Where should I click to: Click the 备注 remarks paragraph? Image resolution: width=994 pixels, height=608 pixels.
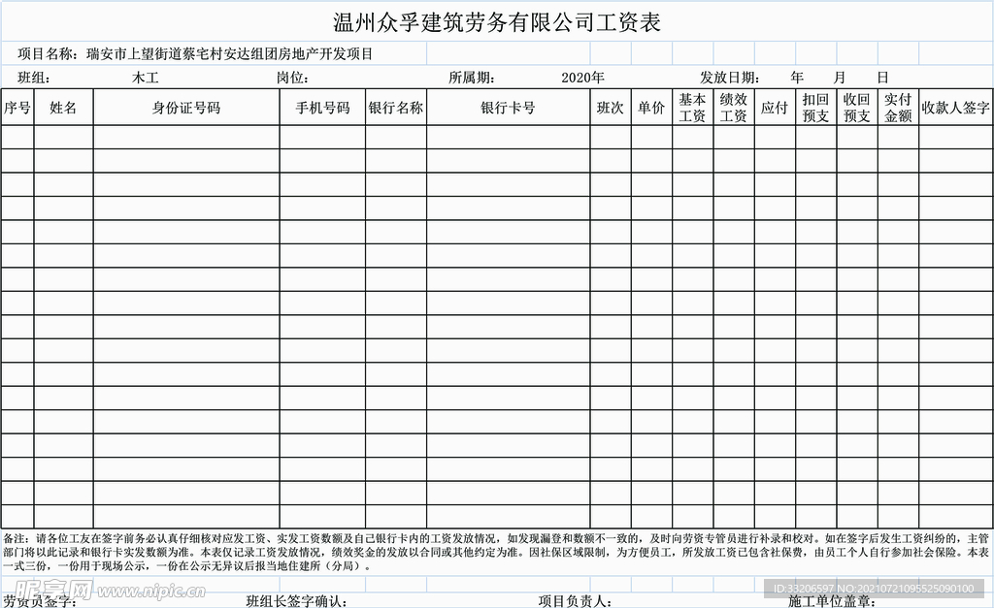(496, 552)
